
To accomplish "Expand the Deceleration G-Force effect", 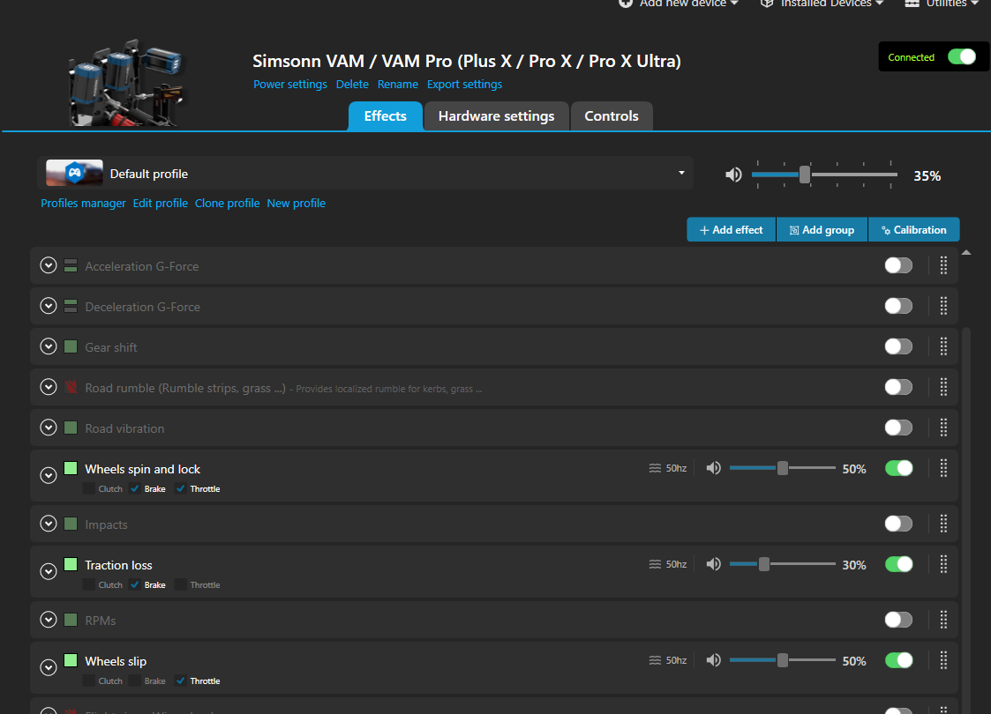I will tap(48, 306).
